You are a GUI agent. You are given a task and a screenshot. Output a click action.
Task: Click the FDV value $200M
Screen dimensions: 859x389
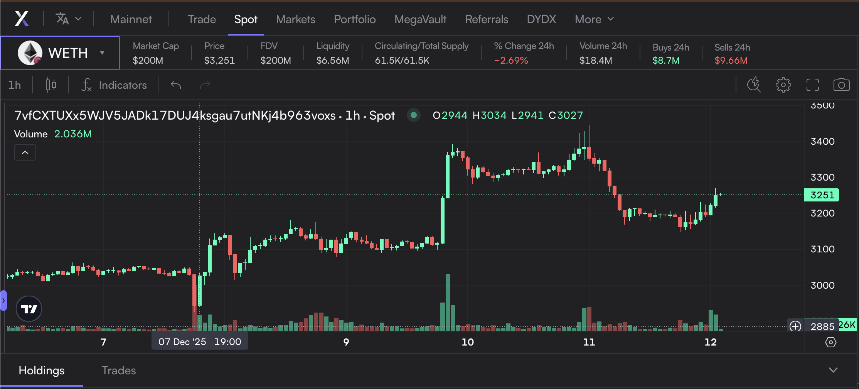(276, 61)
